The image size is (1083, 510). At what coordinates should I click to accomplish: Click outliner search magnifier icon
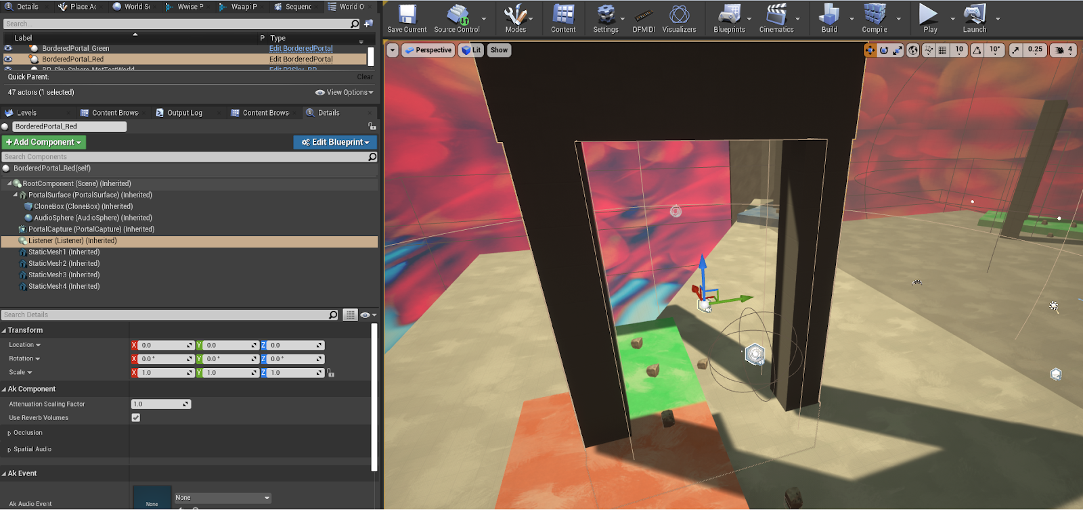coord(355,24)
